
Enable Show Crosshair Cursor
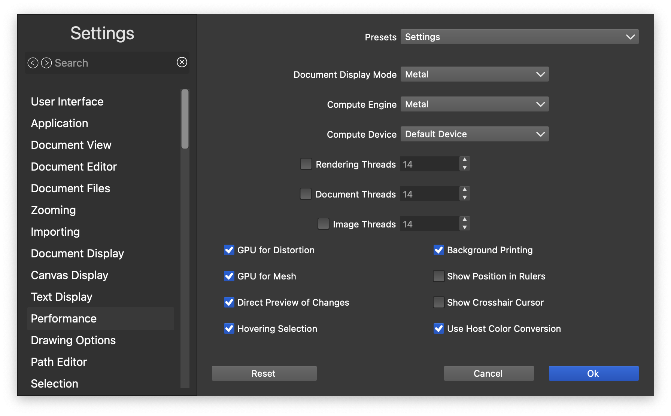tap(438, 302)
